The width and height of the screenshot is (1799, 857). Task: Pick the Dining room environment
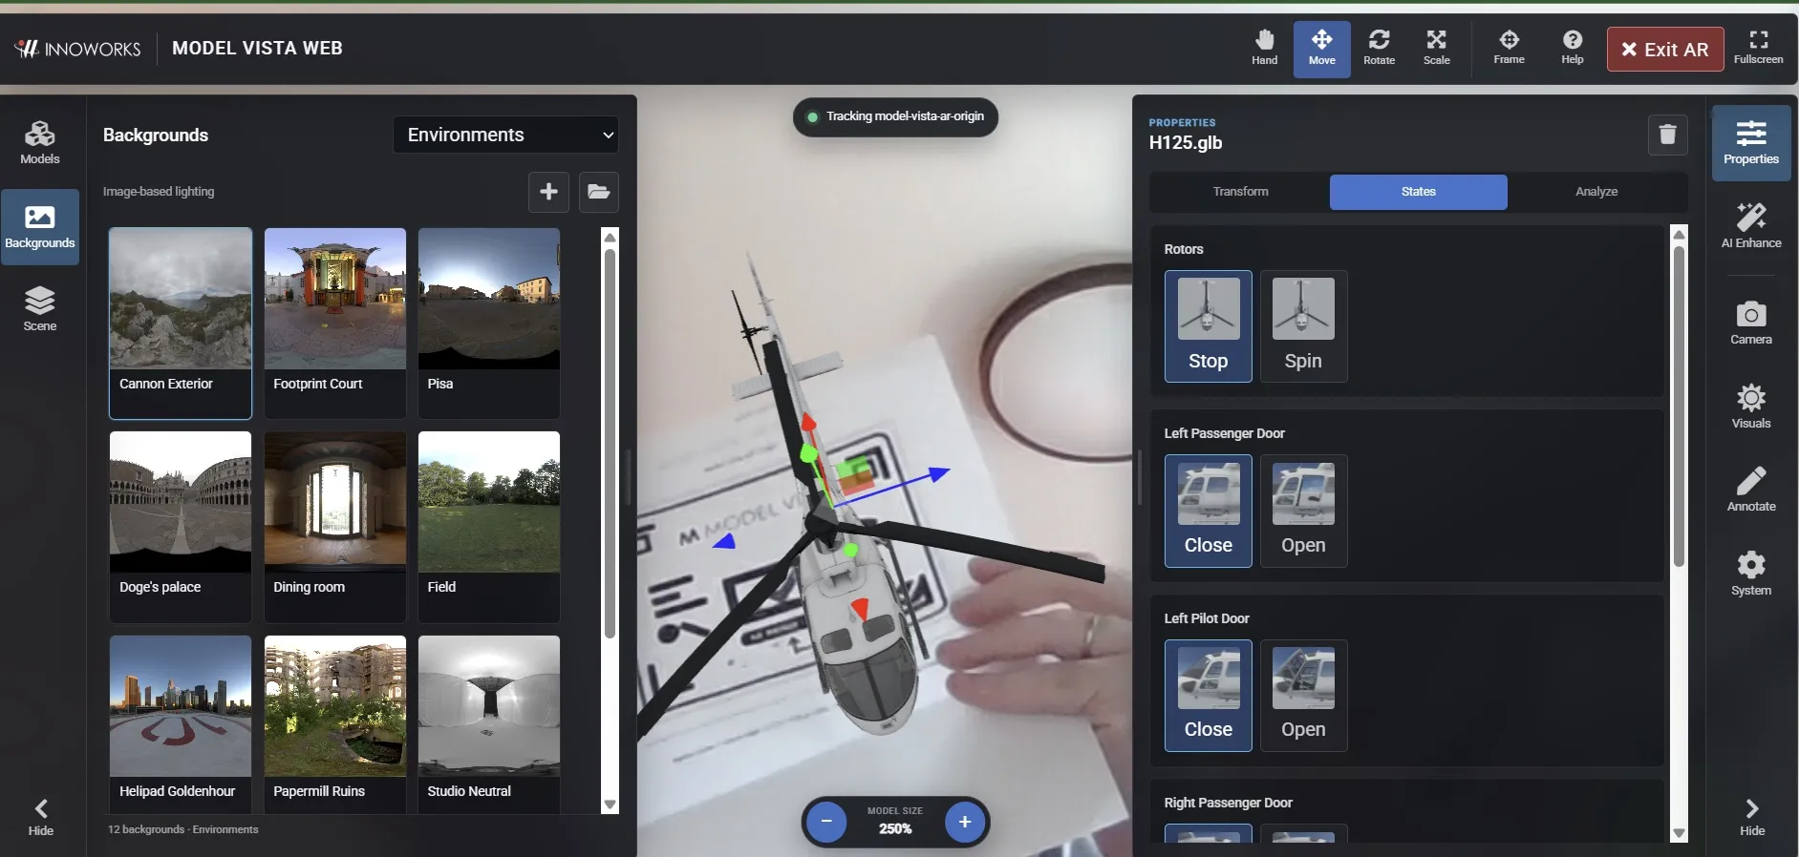pos(334,527)
